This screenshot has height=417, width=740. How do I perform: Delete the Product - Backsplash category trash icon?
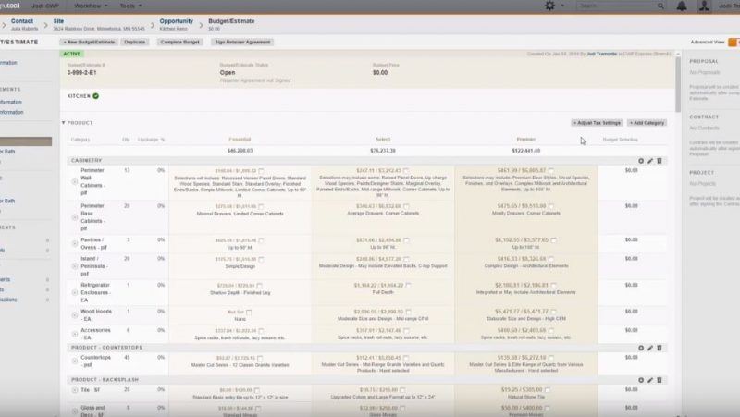[x=660, y=380]
